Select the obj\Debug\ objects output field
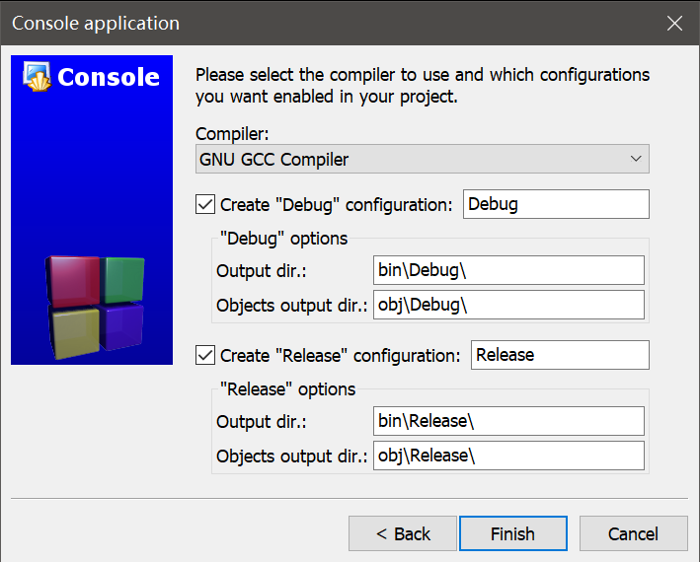Viewport: 700px width, 562px height. [508, 305]
